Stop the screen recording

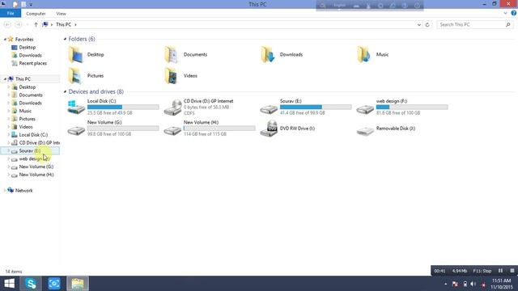tap(512, 271)
